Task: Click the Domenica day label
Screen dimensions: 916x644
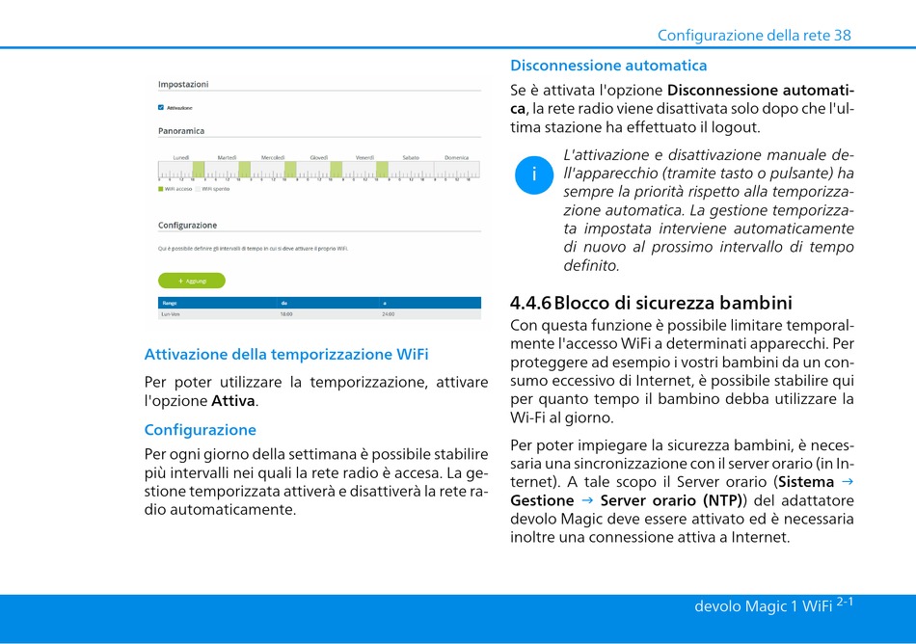Action: [x=456, y=158]
